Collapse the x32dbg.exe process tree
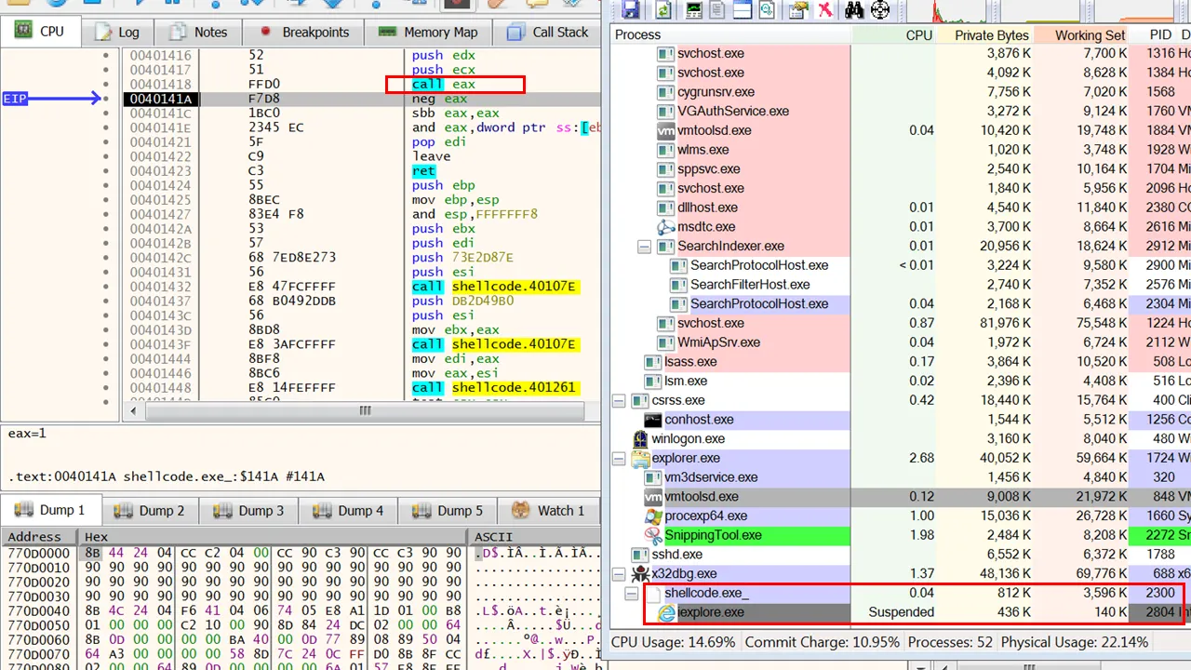The width and height of the screenshot is (1191, 670). [x=619, y=574]
